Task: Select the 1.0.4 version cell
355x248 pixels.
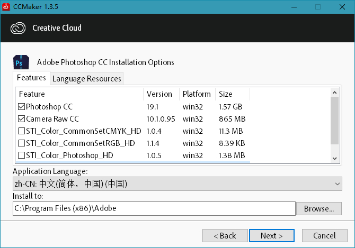Action: [x=154, y=131]
